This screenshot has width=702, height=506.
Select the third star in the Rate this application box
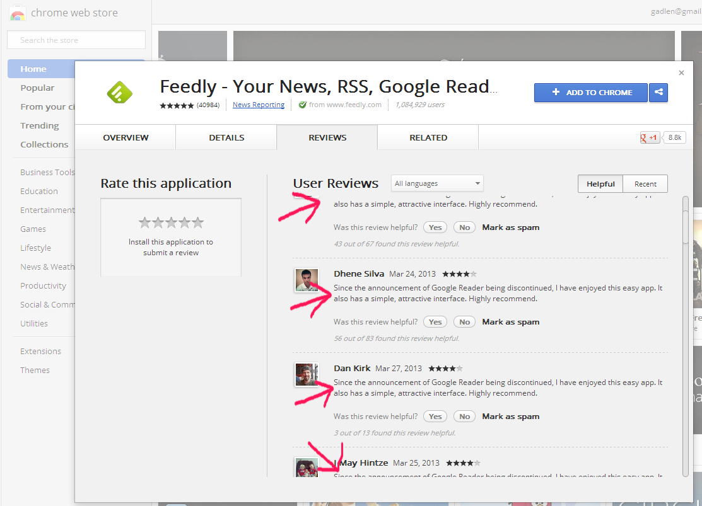(x=171, y=222)
